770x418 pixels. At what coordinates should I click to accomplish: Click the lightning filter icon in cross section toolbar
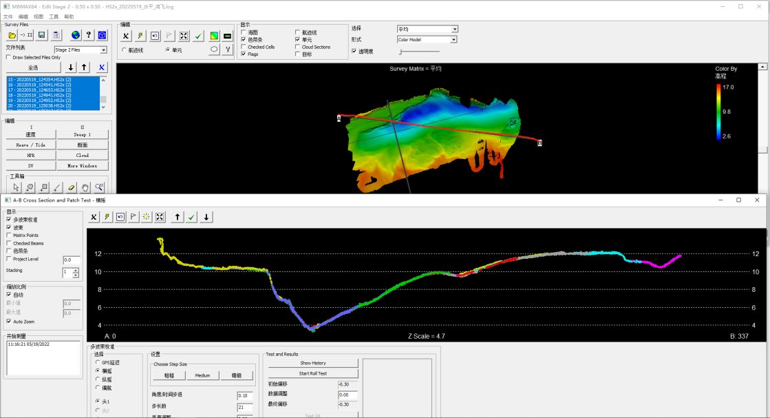click(107, 217)
